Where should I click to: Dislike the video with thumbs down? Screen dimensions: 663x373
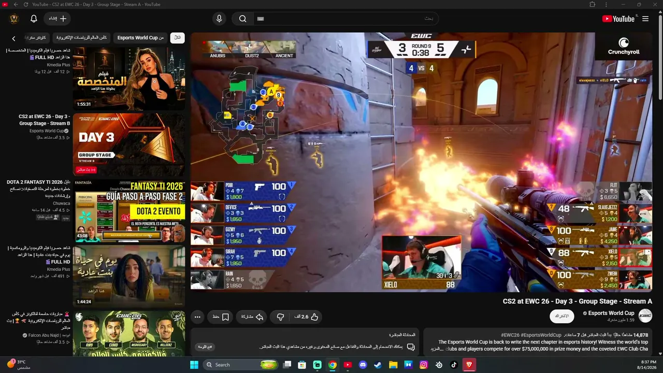(281, 317)
